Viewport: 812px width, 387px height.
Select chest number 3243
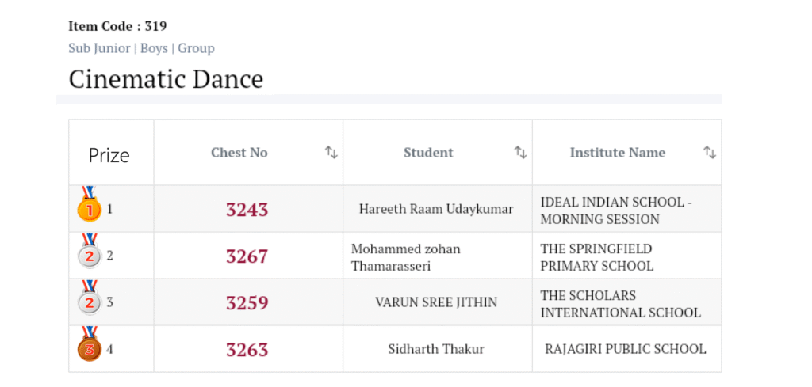[x=247, y=210]
